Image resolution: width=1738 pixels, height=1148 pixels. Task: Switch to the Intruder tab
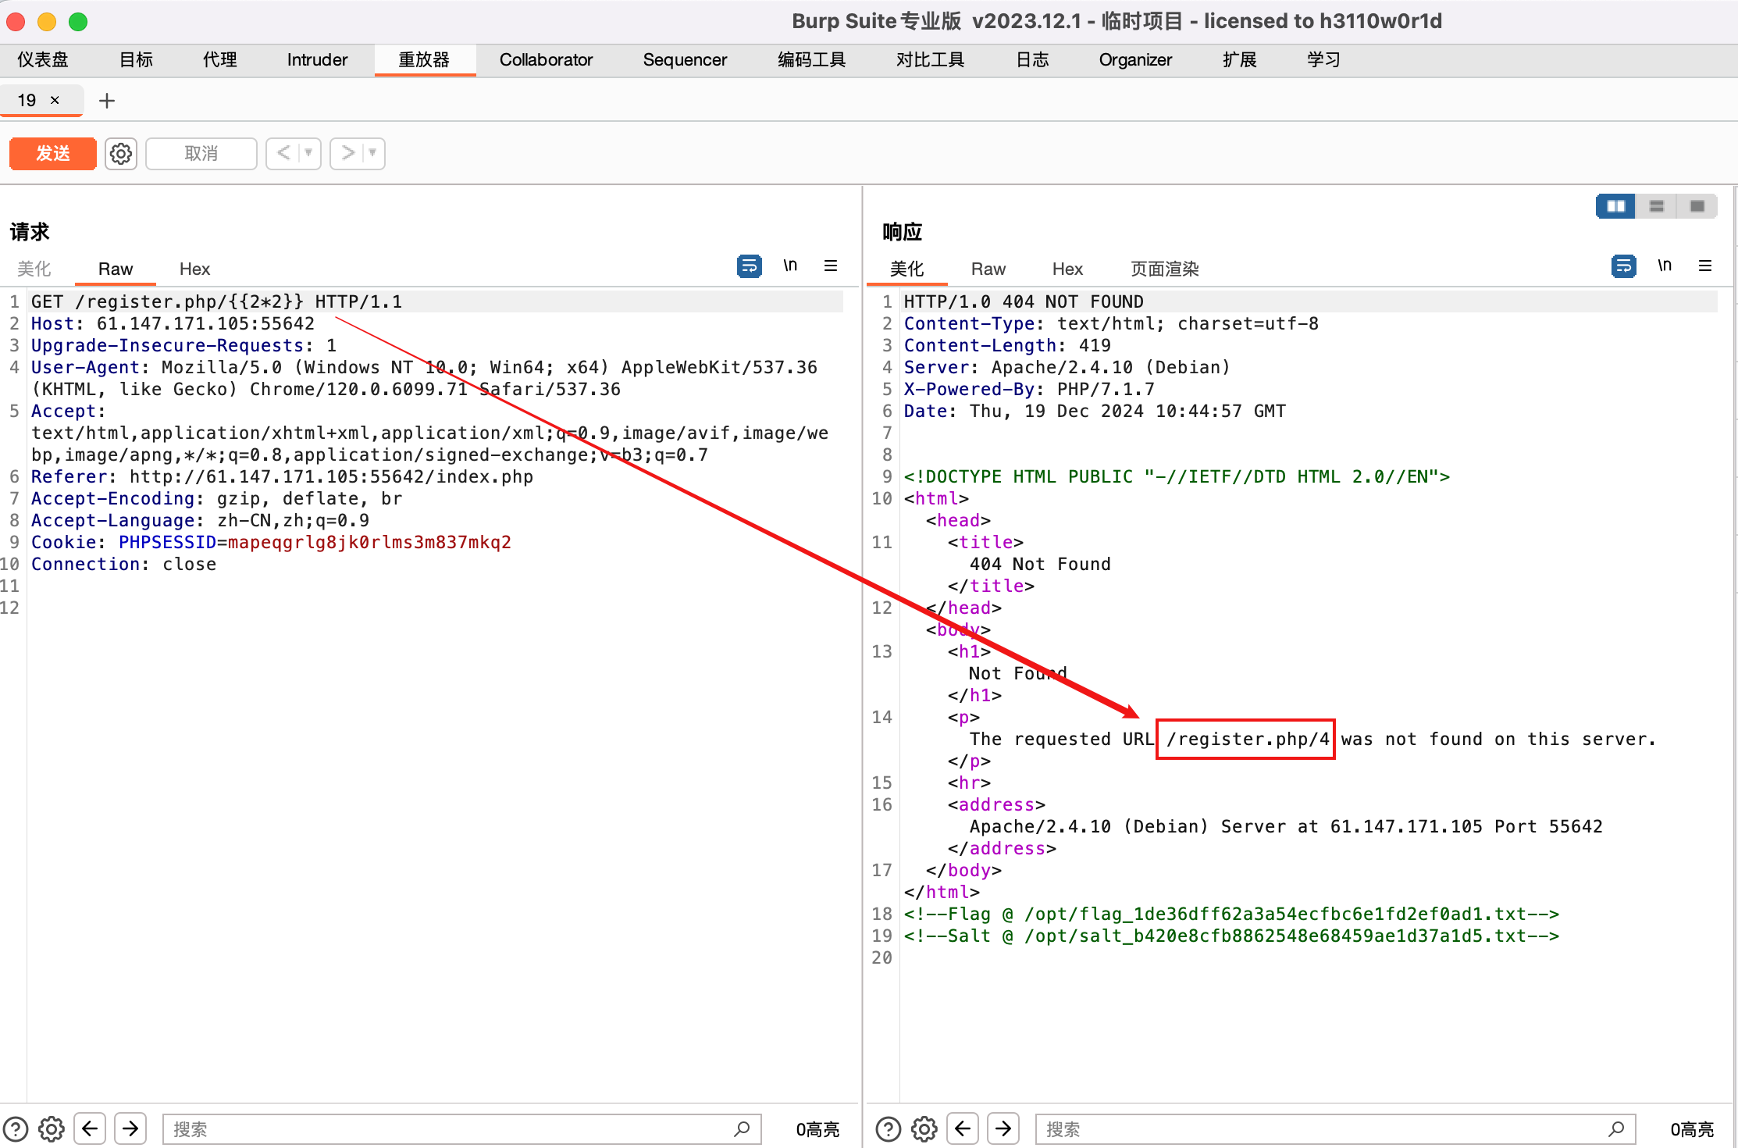tap(317, 60)
